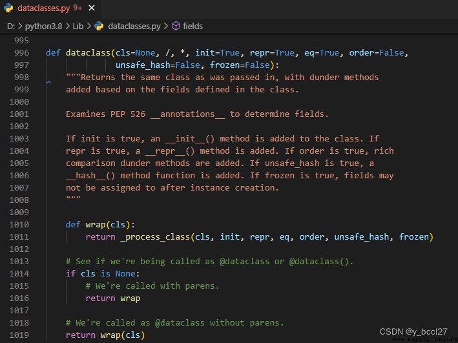
Task: Open the D: breadcrumb segment
Action: point(11,26)
